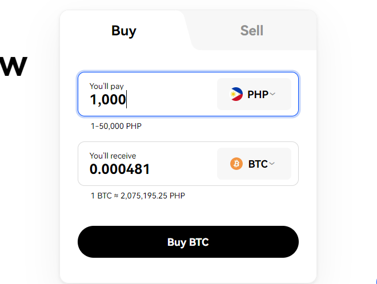This screenshot has width=377, height=284.
Task: Click the 1,000 amount value
Action: pos(108,99)
